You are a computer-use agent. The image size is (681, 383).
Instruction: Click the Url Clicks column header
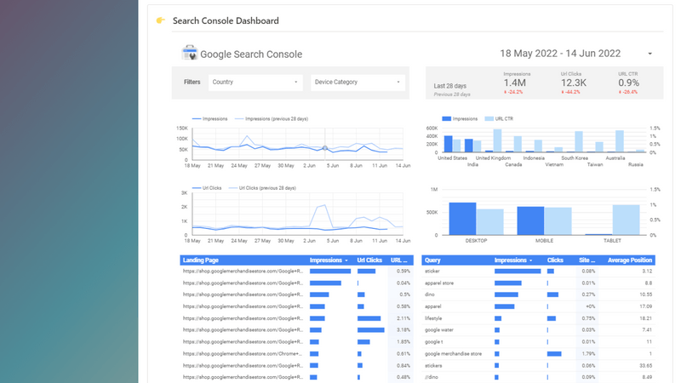tap(369, 260)
